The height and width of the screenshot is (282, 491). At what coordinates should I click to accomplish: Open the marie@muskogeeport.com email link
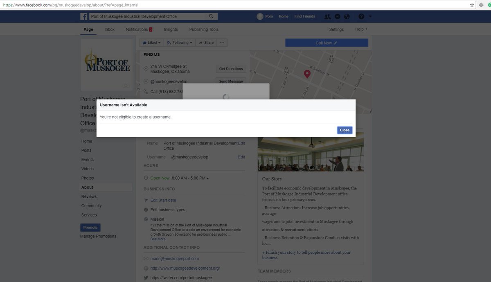tap(175, 259)
